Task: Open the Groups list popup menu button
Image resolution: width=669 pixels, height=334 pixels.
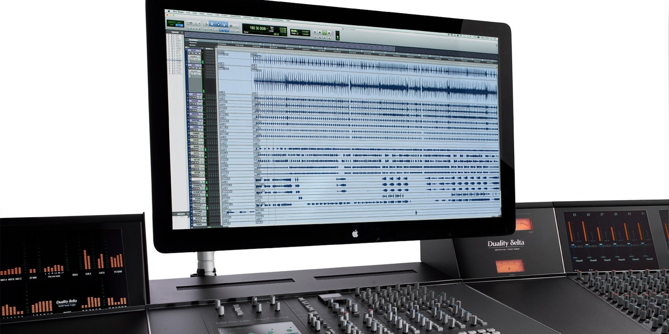Action: [x=188, y=214]
